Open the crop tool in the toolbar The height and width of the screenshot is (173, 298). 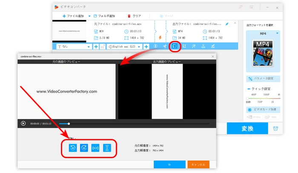tap(184, 46)
